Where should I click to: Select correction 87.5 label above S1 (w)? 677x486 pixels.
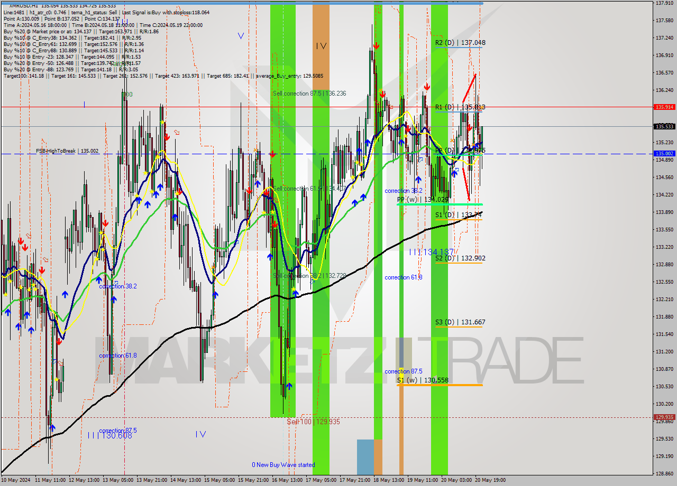tap(403, 371)
